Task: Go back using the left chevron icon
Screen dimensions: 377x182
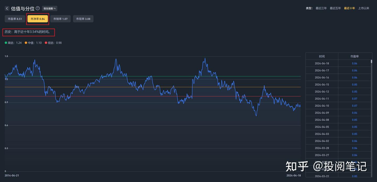Action: coord(7,8)
